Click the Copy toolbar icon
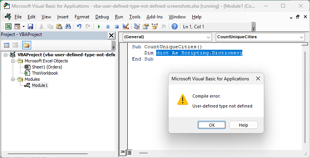 [x=50, y=26]
